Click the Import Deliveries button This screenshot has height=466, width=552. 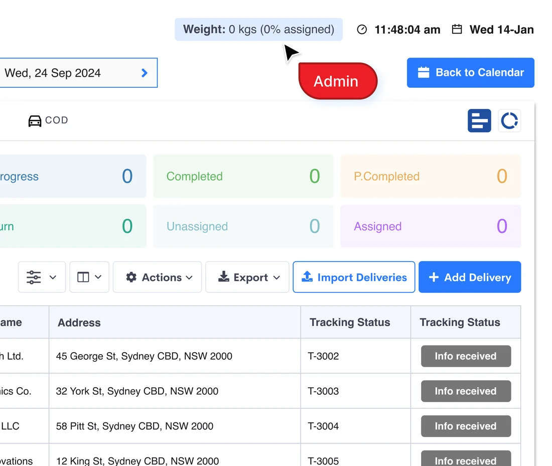tap(354, 277)
